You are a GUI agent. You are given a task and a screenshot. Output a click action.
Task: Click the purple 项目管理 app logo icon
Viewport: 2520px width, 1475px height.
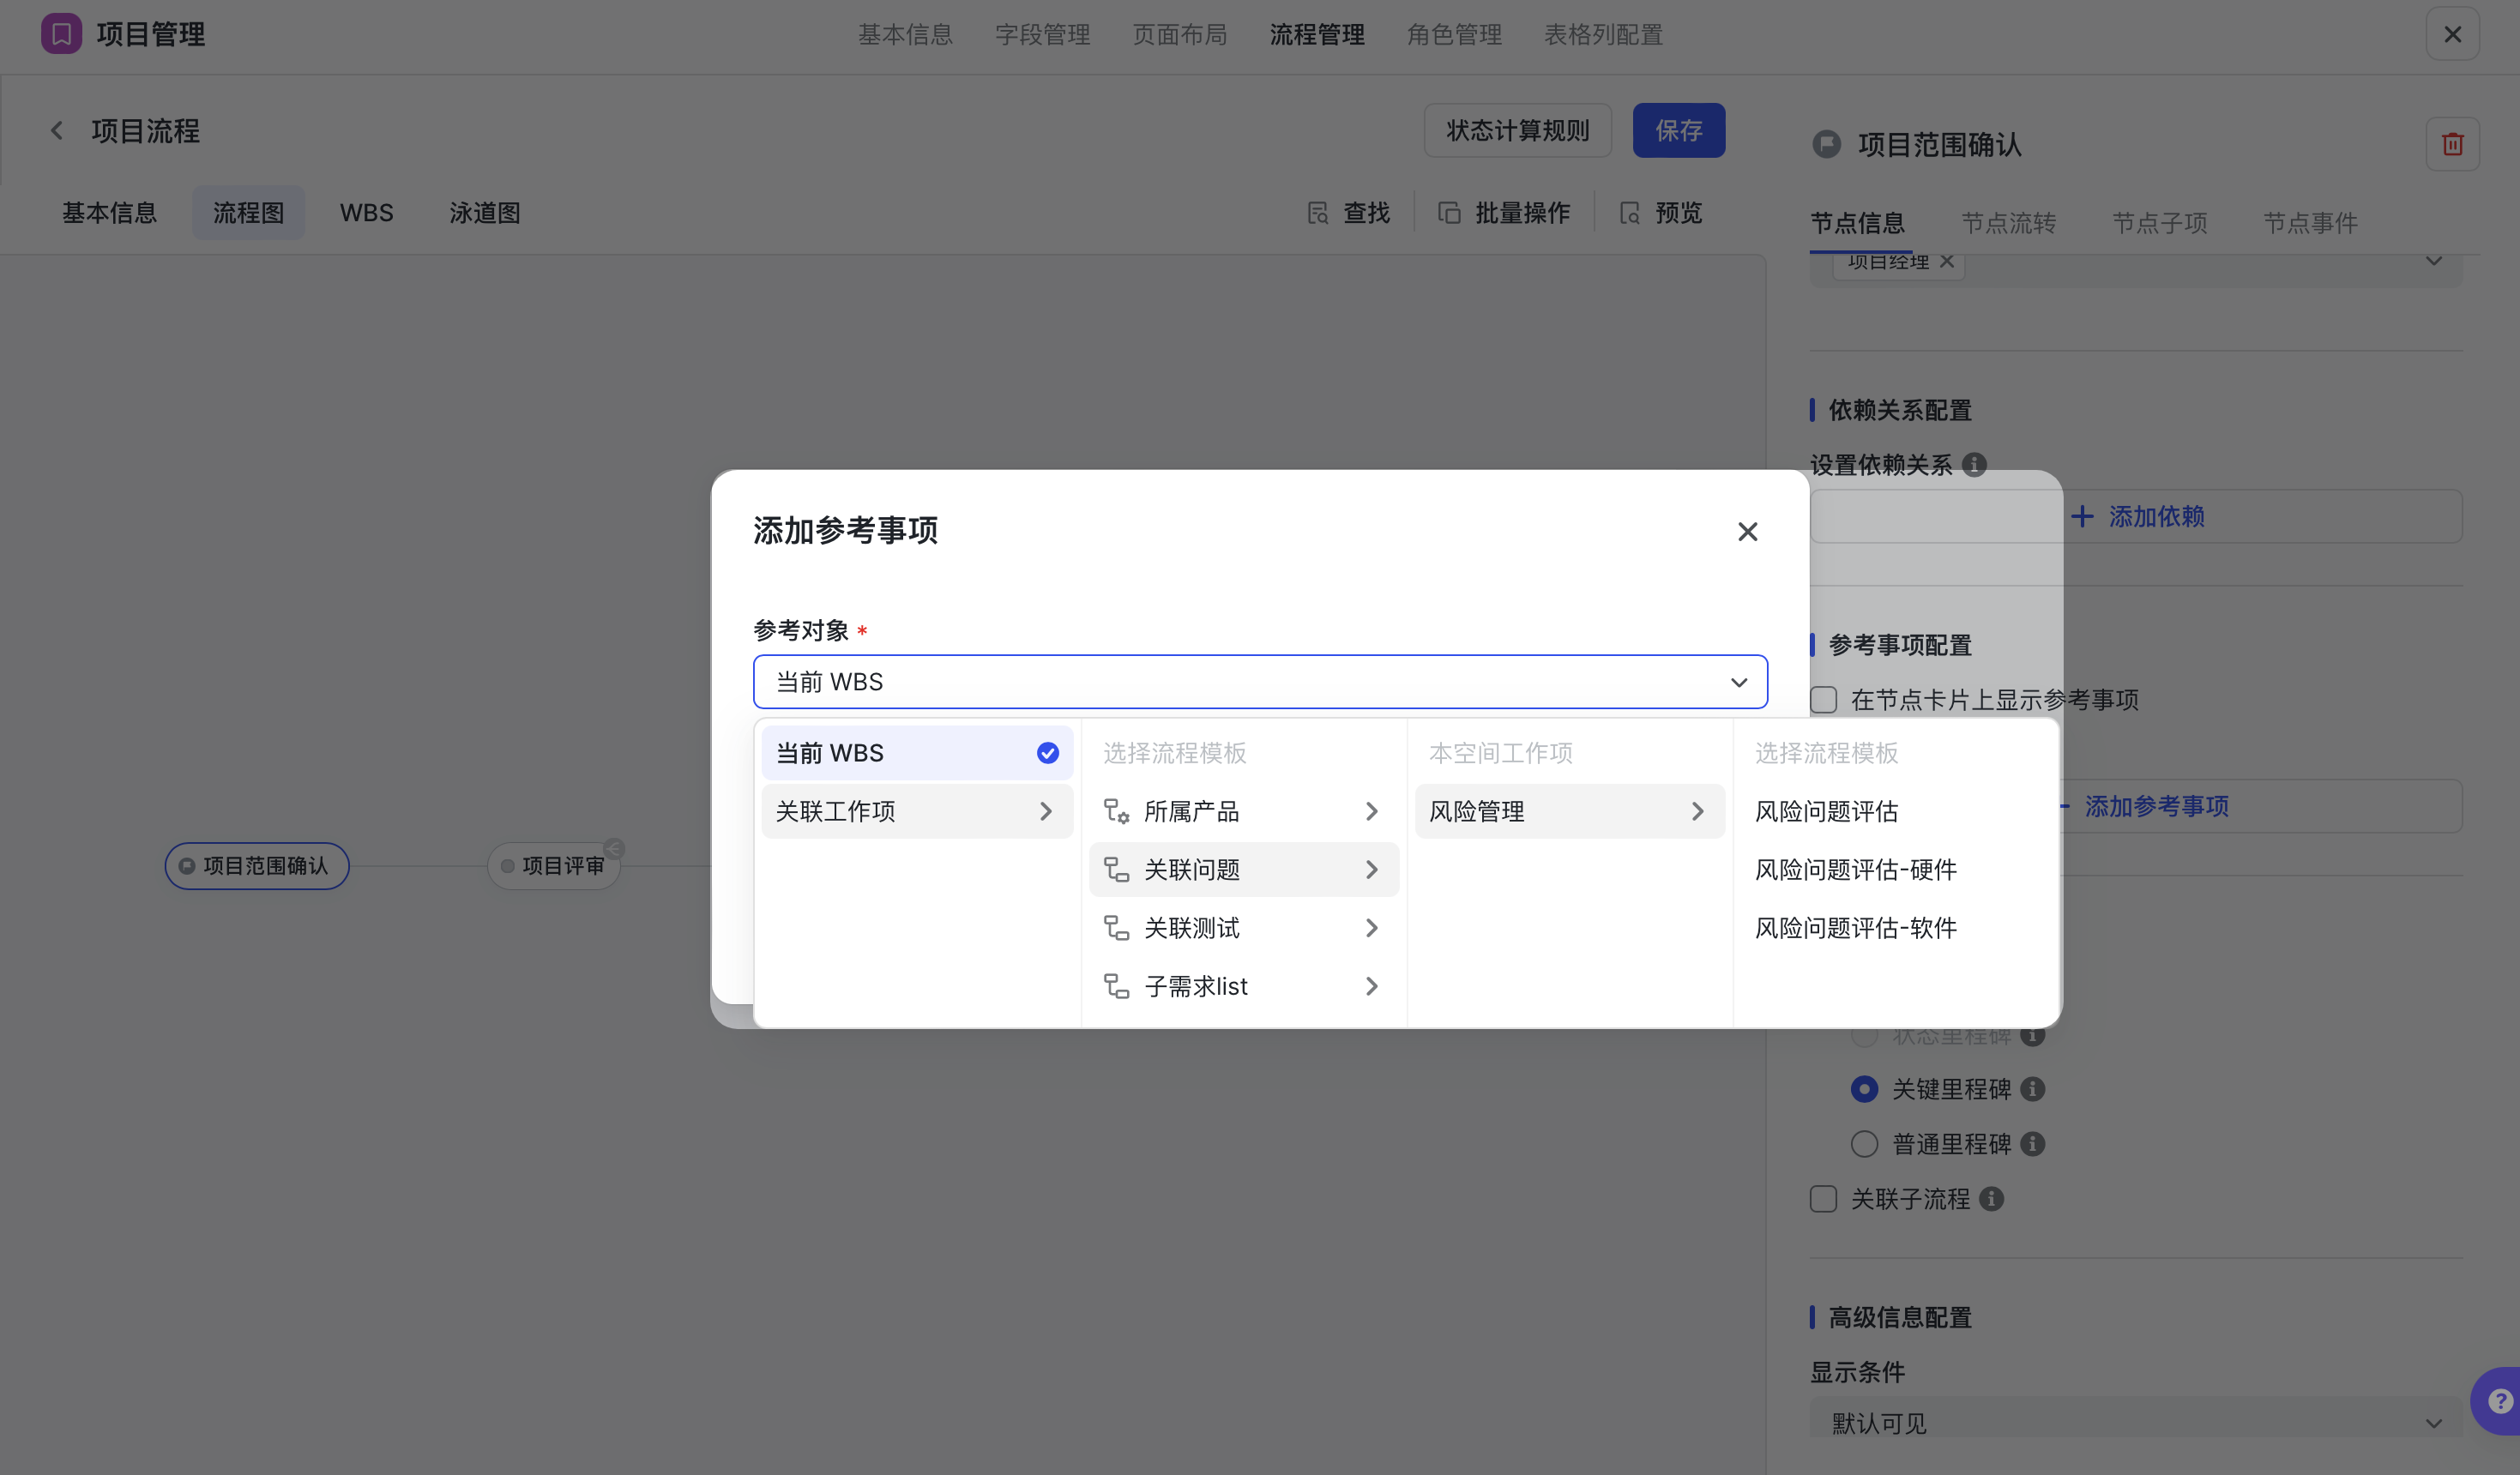[61, 34]
